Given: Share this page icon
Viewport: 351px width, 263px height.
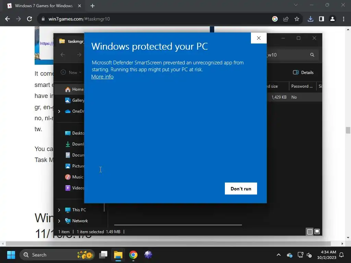Looking at the screenshot, I should [286, 19].
